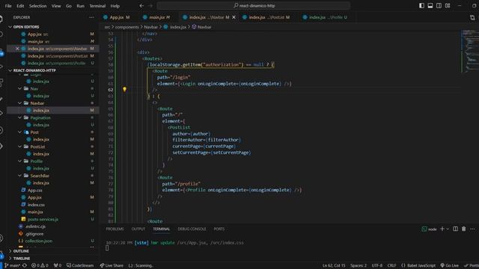Click the main* git branch indicator
This screenshot has height=269, width=479.
pos(12,266)
